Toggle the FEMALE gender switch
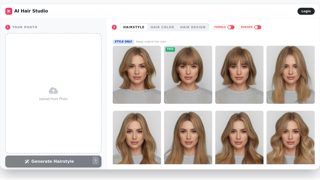320x180 pixels. (x=231, y=27)
